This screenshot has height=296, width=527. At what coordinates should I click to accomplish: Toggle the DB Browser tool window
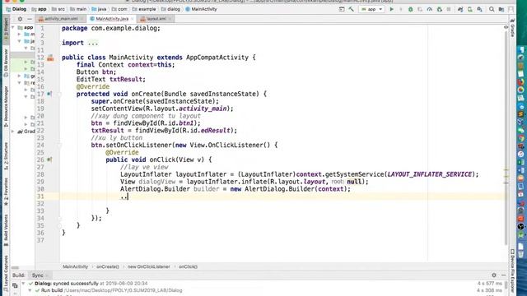click(6, 62)
